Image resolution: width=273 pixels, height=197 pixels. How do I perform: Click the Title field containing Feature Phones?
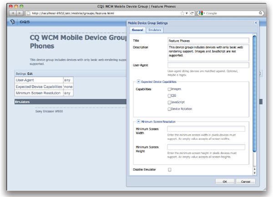208,41
